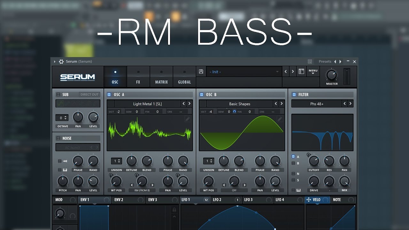
Task: Disable OSC B with its enable switch
Action: (x=201, y=95)
